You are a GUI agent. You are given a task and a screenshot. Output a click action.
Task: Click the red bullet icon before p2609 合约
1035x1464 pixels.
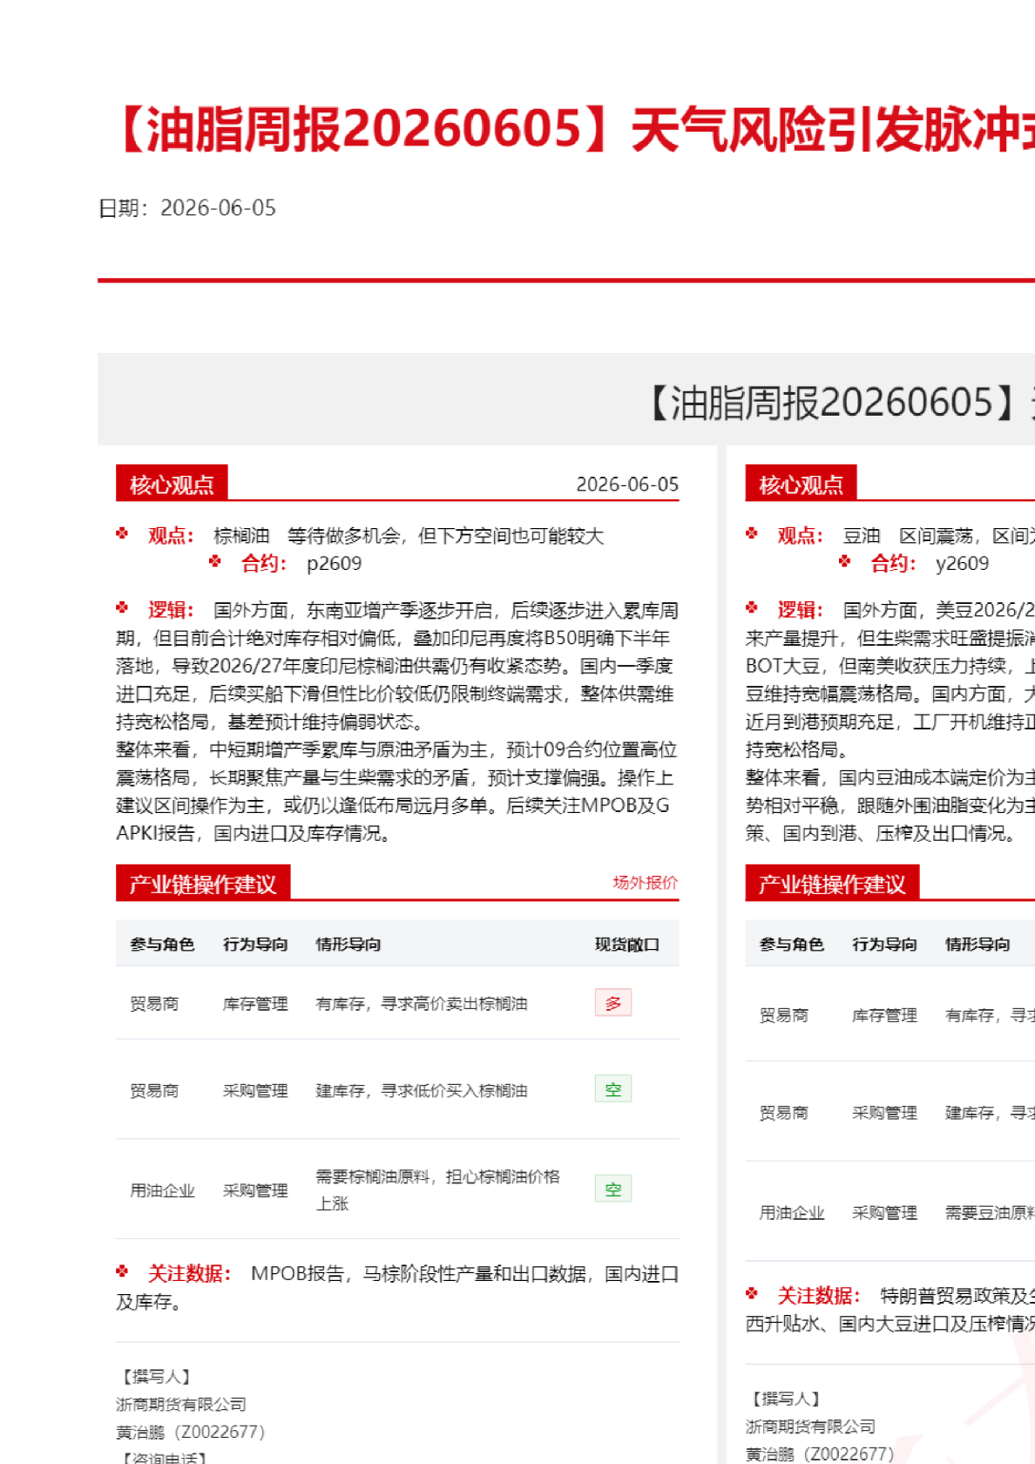215,561
